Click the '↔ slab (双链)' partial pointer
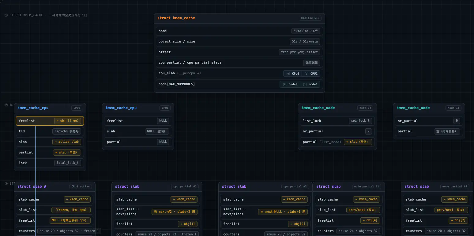Screen dimensions: 474x236 point(358,142)
